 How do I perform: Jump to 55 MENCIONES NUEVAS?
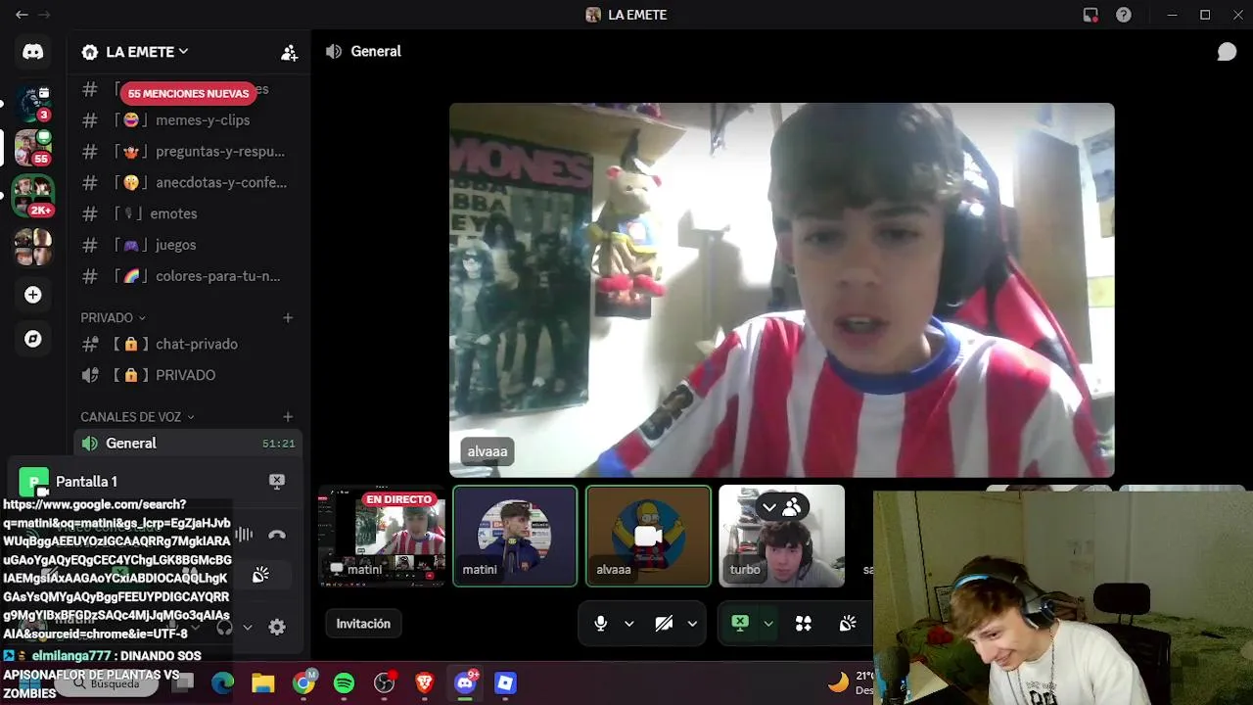pyautogui.click(x=189, y=94)
